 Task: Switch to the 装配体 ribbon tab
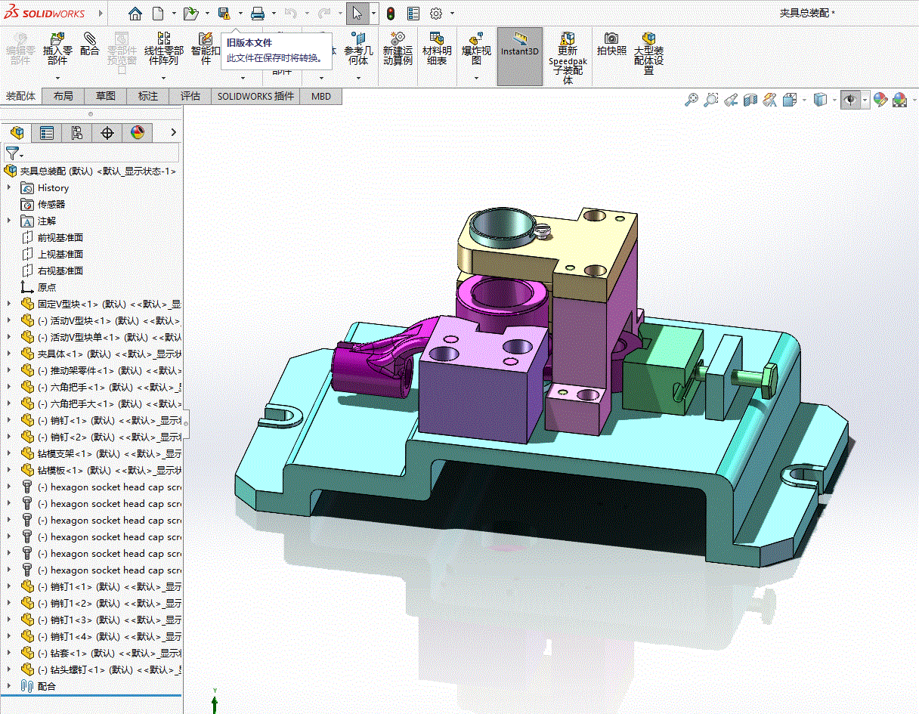pyautogui.click(x=20, y=96)
